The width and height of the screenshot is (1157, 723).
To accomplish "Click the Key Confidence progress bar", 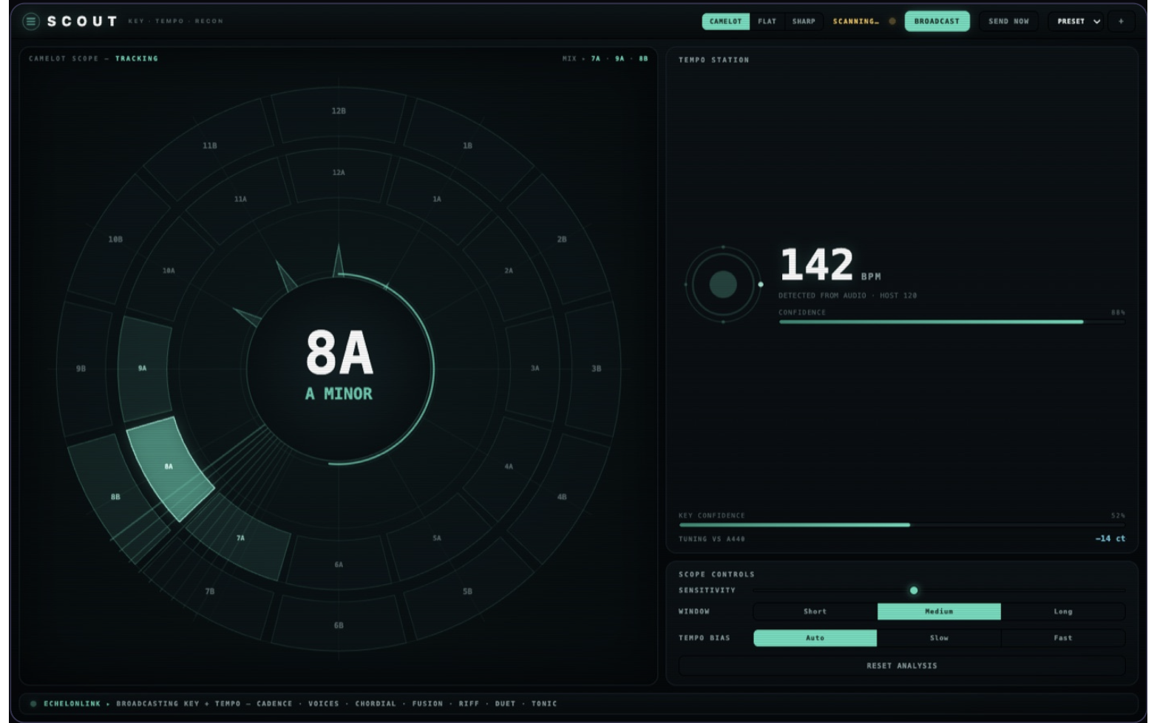I will click(902, 525).
